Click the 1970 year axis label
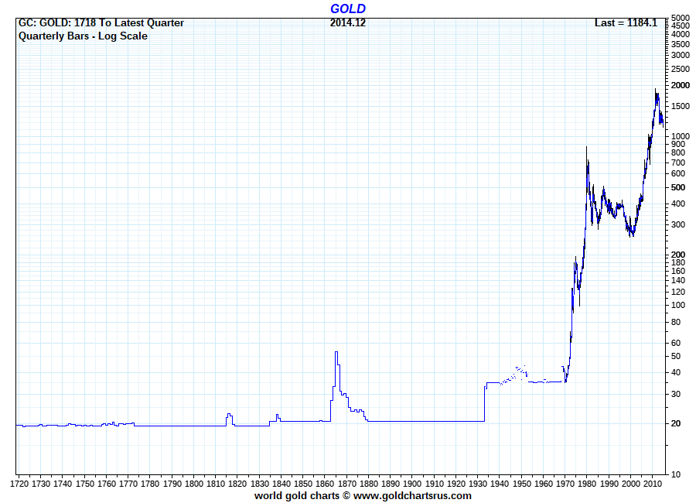 565,484
